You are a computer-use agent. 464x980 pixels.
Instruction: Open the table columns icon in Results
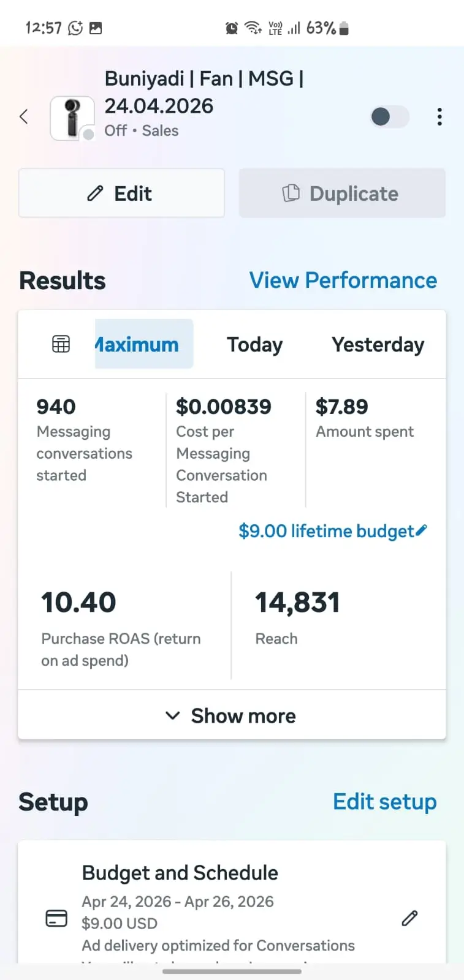click(61, 344)
